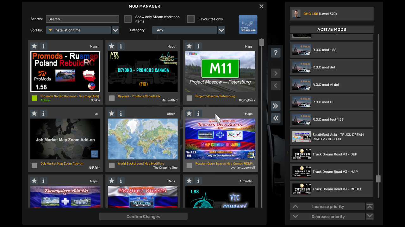Screen dimensions: 405x227
Task: Tick World Background Map Modifiers checkbox
Action: (x=112, y=166)
